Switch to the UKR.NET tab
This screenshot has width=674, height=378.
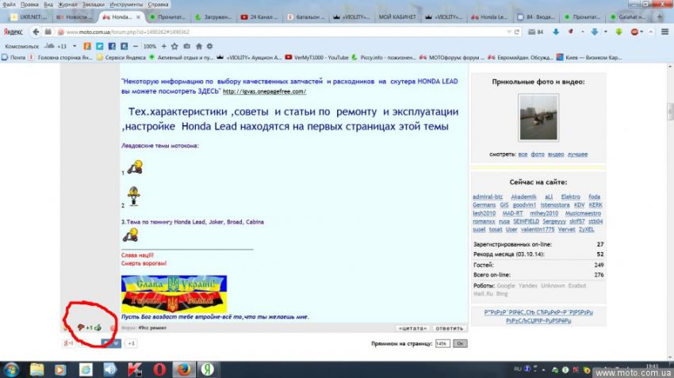point(30,17)
